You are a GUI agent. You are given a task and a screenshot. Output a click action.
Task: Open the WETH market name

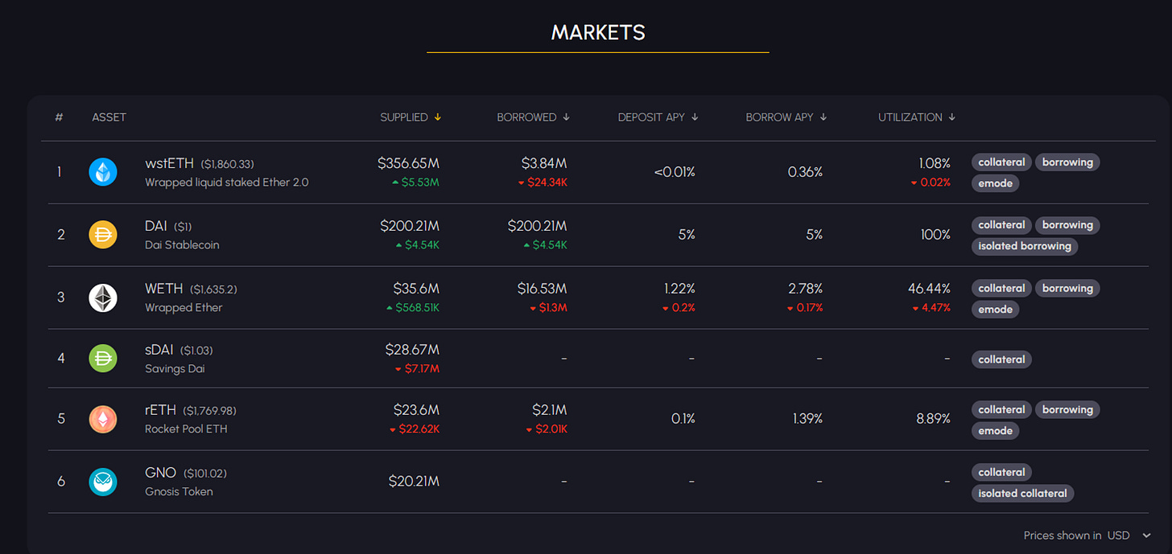tap(164, 289)
